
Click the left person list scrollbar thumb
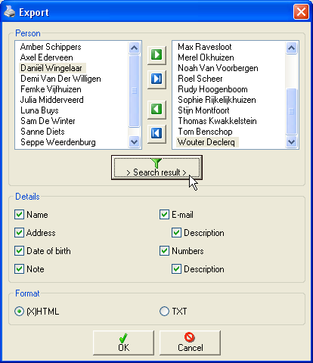pos(134,91)
